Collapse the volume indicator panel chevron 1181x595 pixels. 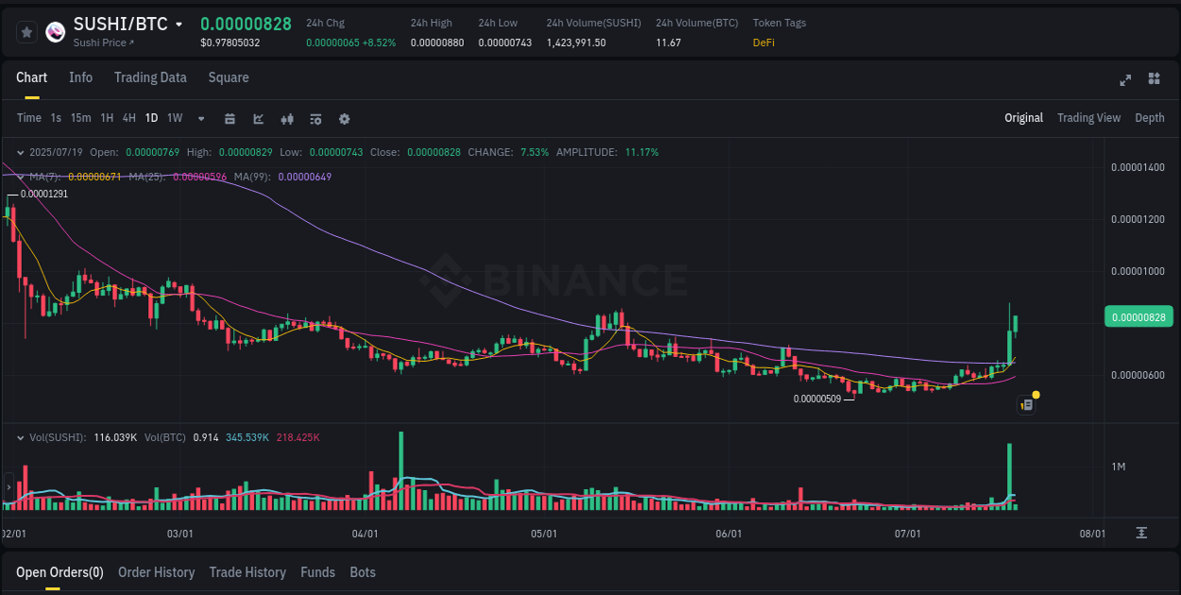[x=21, y=437]
